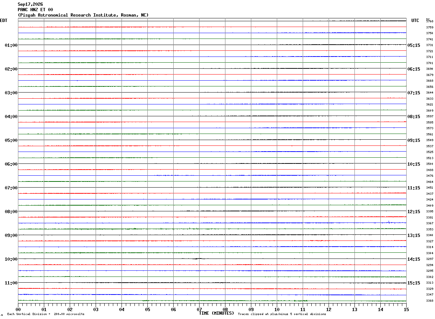
Task: Select the EDT timezone label
Action: (4, 21)
